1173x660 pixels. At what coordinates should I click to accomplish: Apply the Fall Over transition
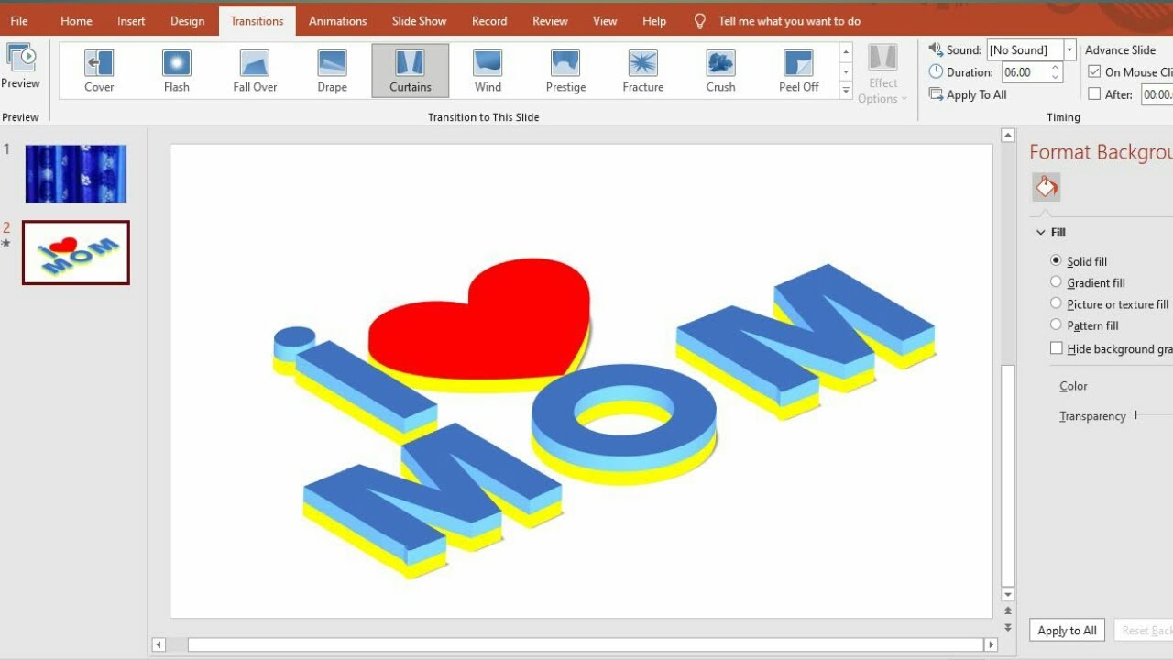[x=255, y=71]
